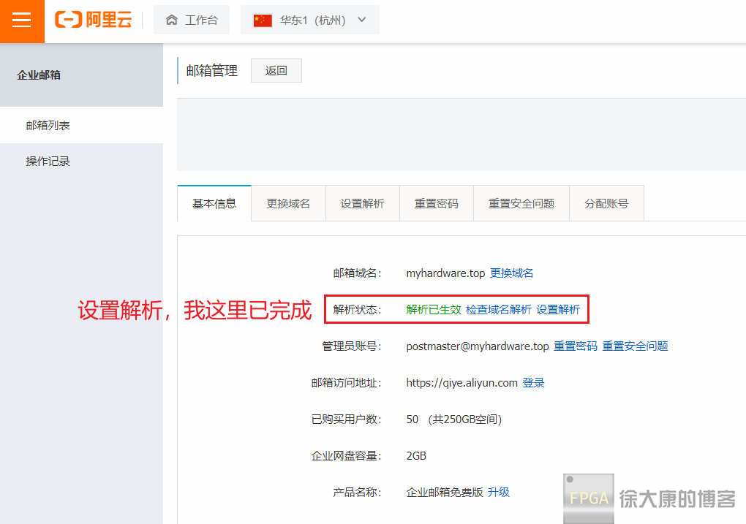Click the home icon beside 工作台
746x524 pixels.
[172, 20]
